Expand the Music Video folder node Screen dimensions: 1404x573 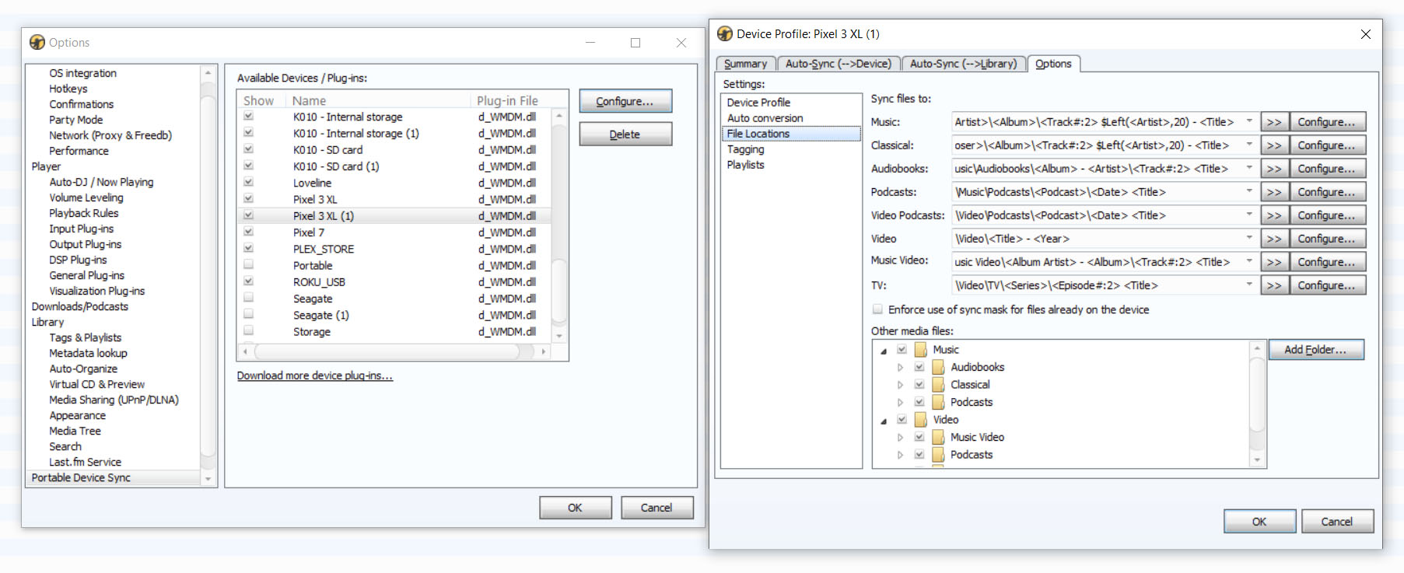[901, 437]
